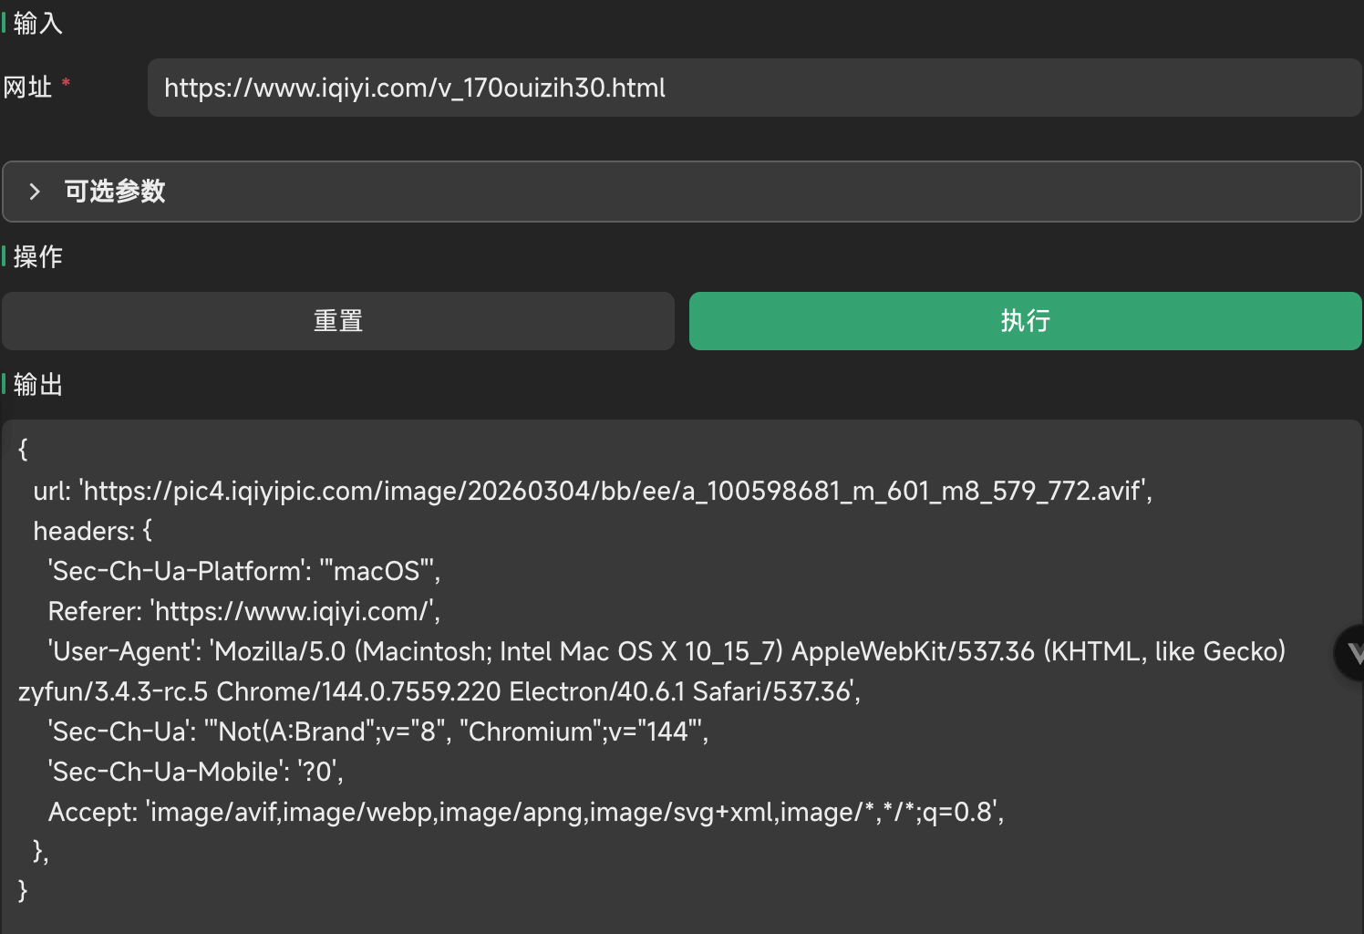
Task: Click the iqiyi video URL input field
Action: [x=638, y=88]
